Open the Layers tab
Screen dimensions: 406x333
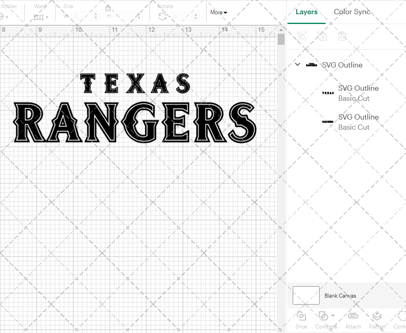(x=307, y=12)
